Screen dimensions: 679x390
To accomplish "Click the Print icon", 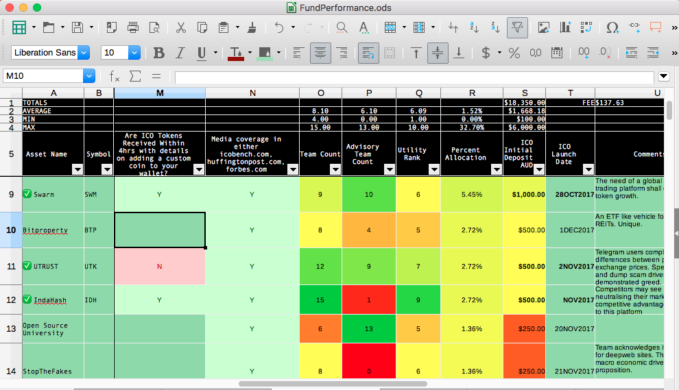I will (133, 27).
